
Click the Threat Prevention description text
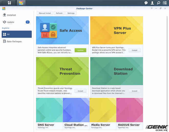point(55,91)
